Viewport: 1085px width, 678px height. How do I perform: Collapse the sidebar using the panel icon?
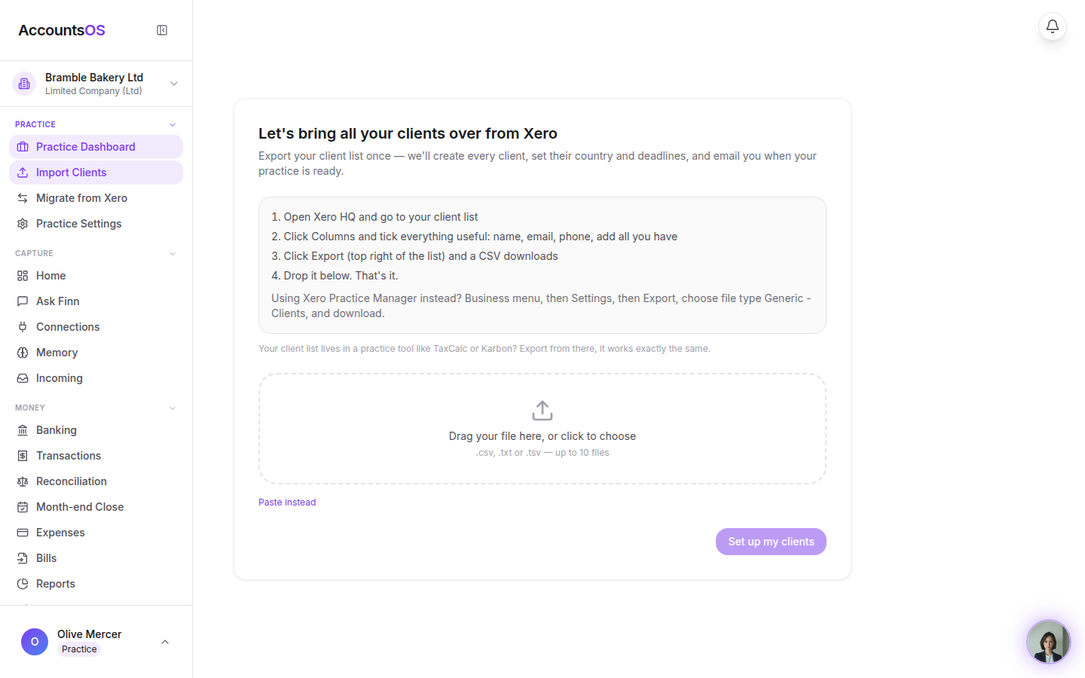click(x=162, y=30)
